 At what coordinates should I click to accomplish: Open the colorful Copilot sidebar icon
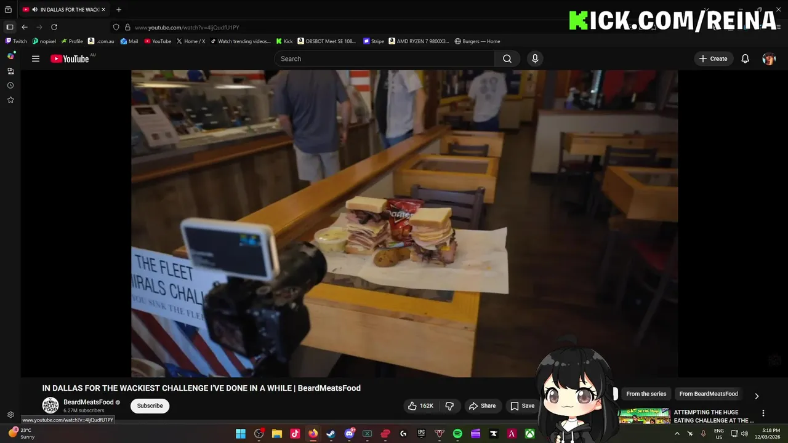point(10,56)
